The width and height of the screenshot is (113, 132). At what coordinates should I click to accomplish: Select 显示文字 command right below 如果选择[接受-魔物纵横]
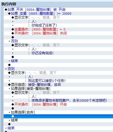pyautogui.click(x=58, y=92)
